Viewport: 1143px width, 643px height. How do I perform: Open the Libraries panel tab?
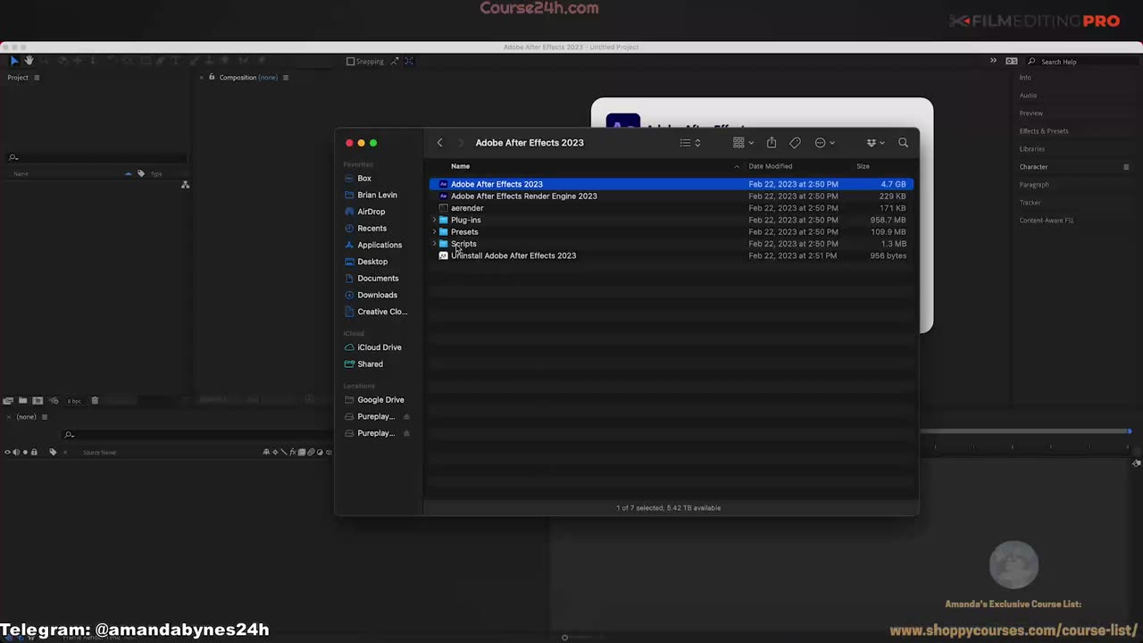point(1032,149)
